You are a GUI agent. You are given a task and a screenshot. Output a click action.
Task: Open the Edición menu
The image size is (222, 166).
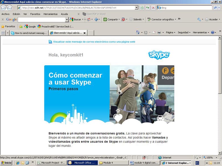(16, 14)
